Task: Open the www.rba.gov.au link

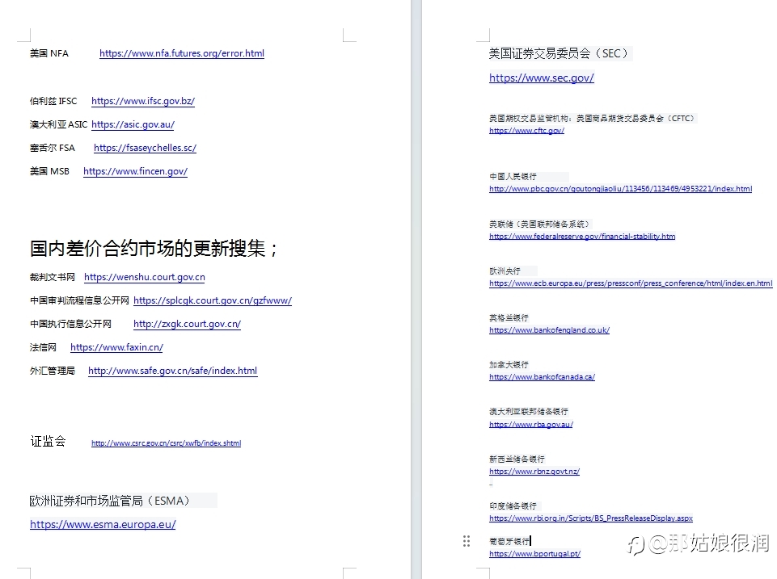Action: click(x=531, y=425)
